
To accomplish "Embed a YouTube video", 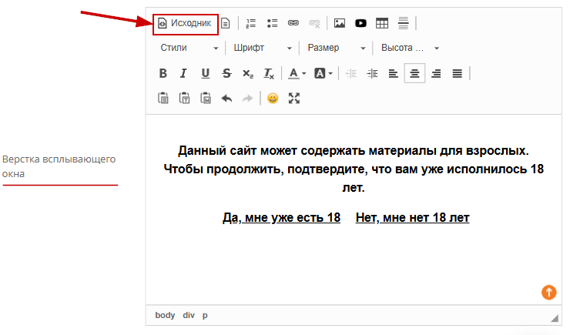I will [x=360, y=24].
